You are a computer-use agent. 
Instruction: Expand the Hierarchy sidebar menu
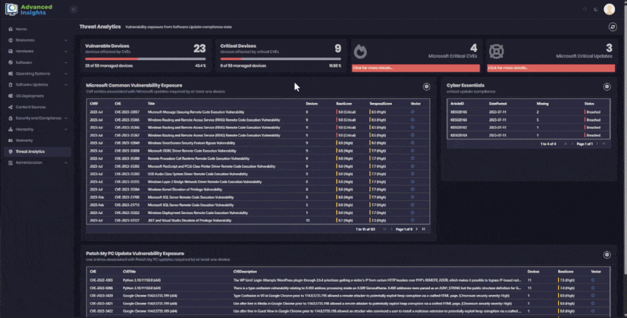click(x=38, y=129)
